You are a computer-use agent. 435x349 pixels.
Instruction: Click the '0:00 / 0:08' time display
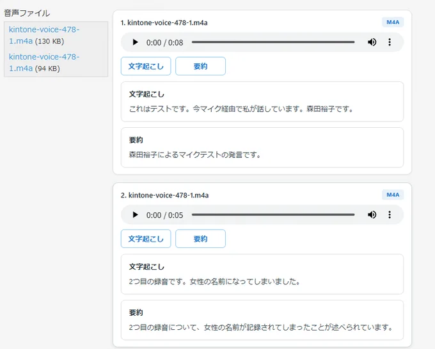pyautogui.click(x=165, y=43)
